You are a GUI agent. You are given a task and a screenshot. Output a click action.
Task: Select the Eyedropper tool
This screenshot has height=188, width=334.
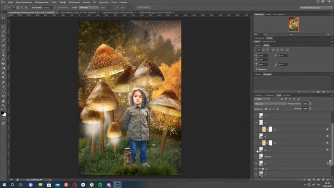(x=3, y=41)
